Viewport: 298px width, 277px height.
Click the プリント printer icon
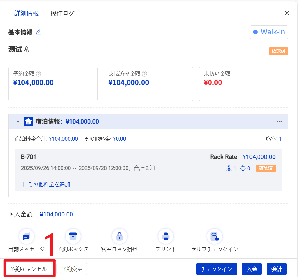(166, 237)
